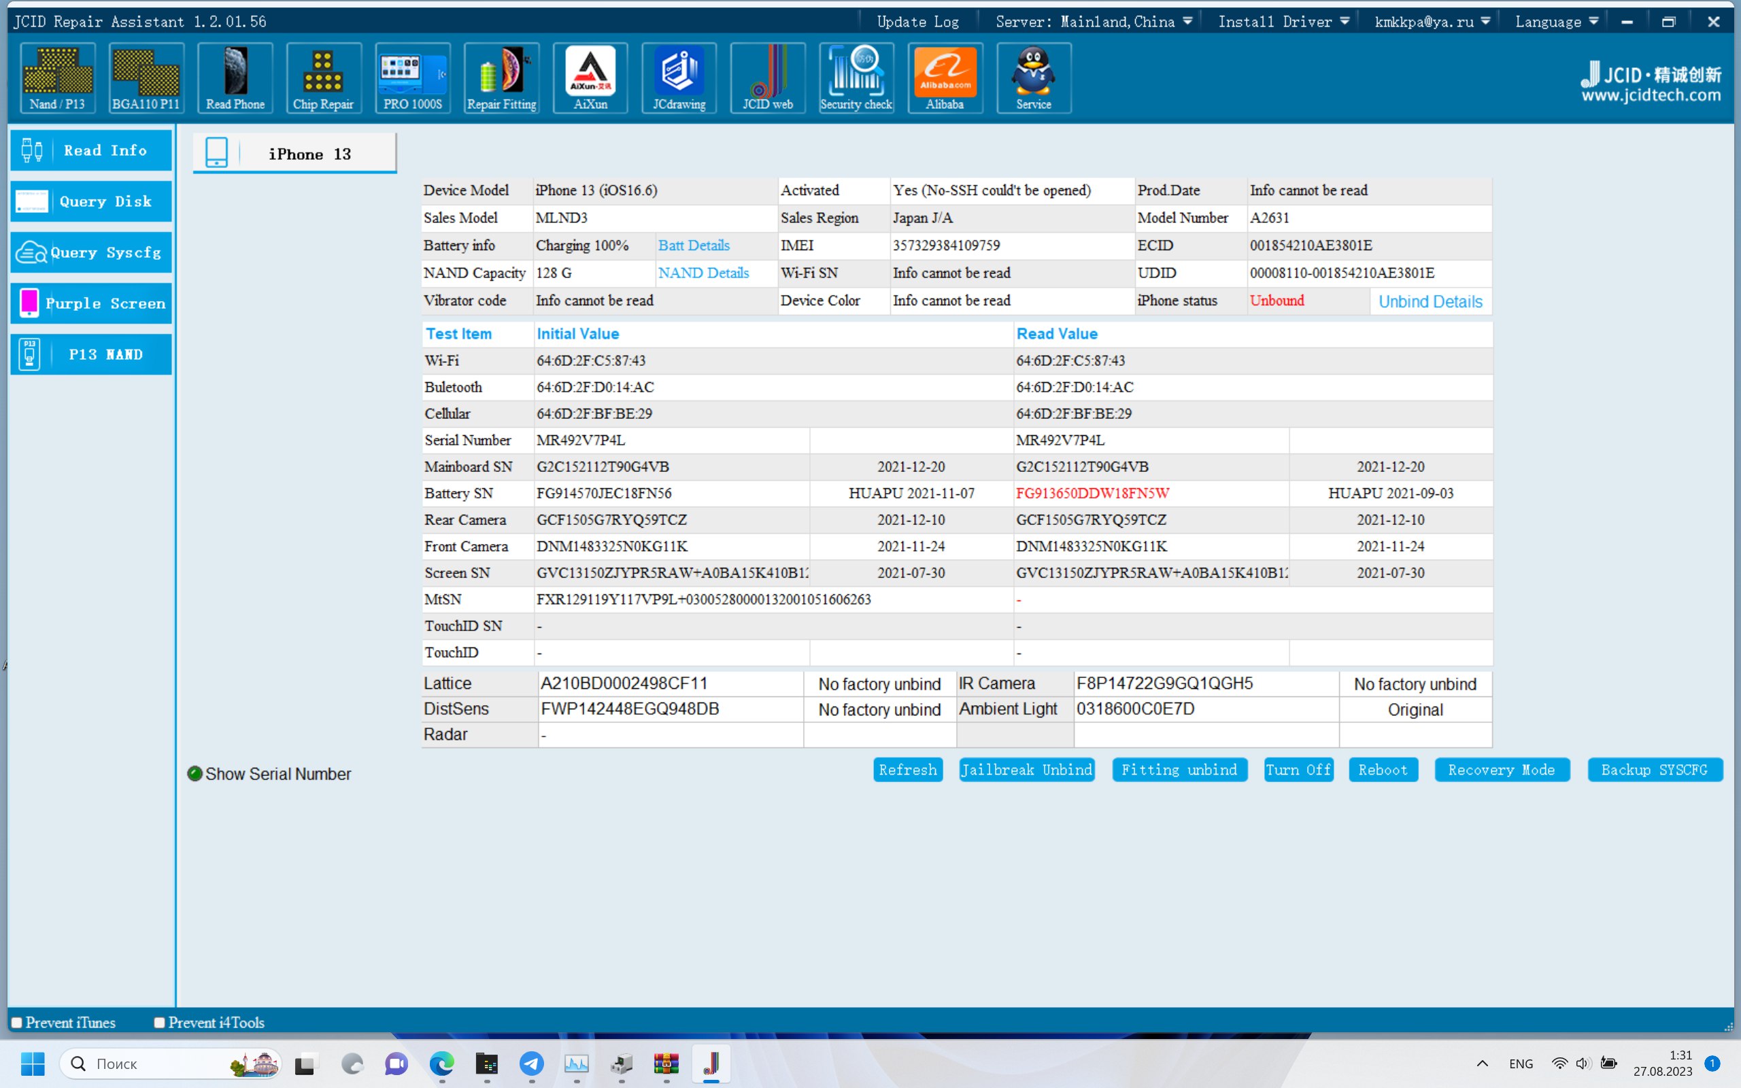1741x1088 pixels.
Task: Open the NAND Details link
Action: (x=704, y=273)
